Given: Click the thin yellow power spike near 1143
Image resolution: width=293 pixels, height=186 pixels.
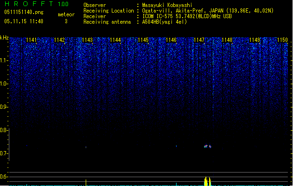Looking at the screenshot, I should coord(86,183).
